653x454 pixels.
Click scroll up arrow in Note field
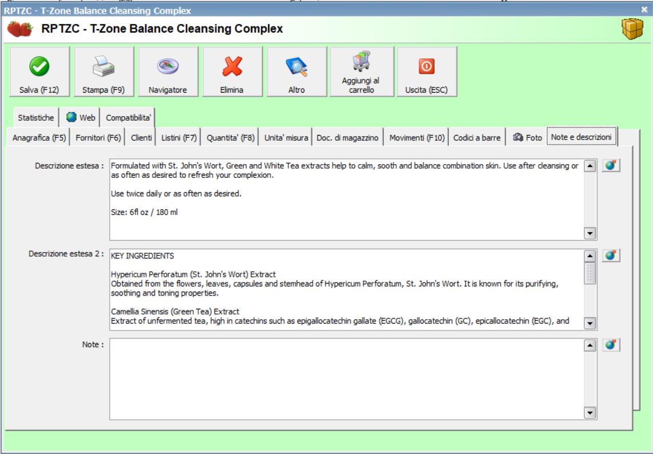coord(590,345)
